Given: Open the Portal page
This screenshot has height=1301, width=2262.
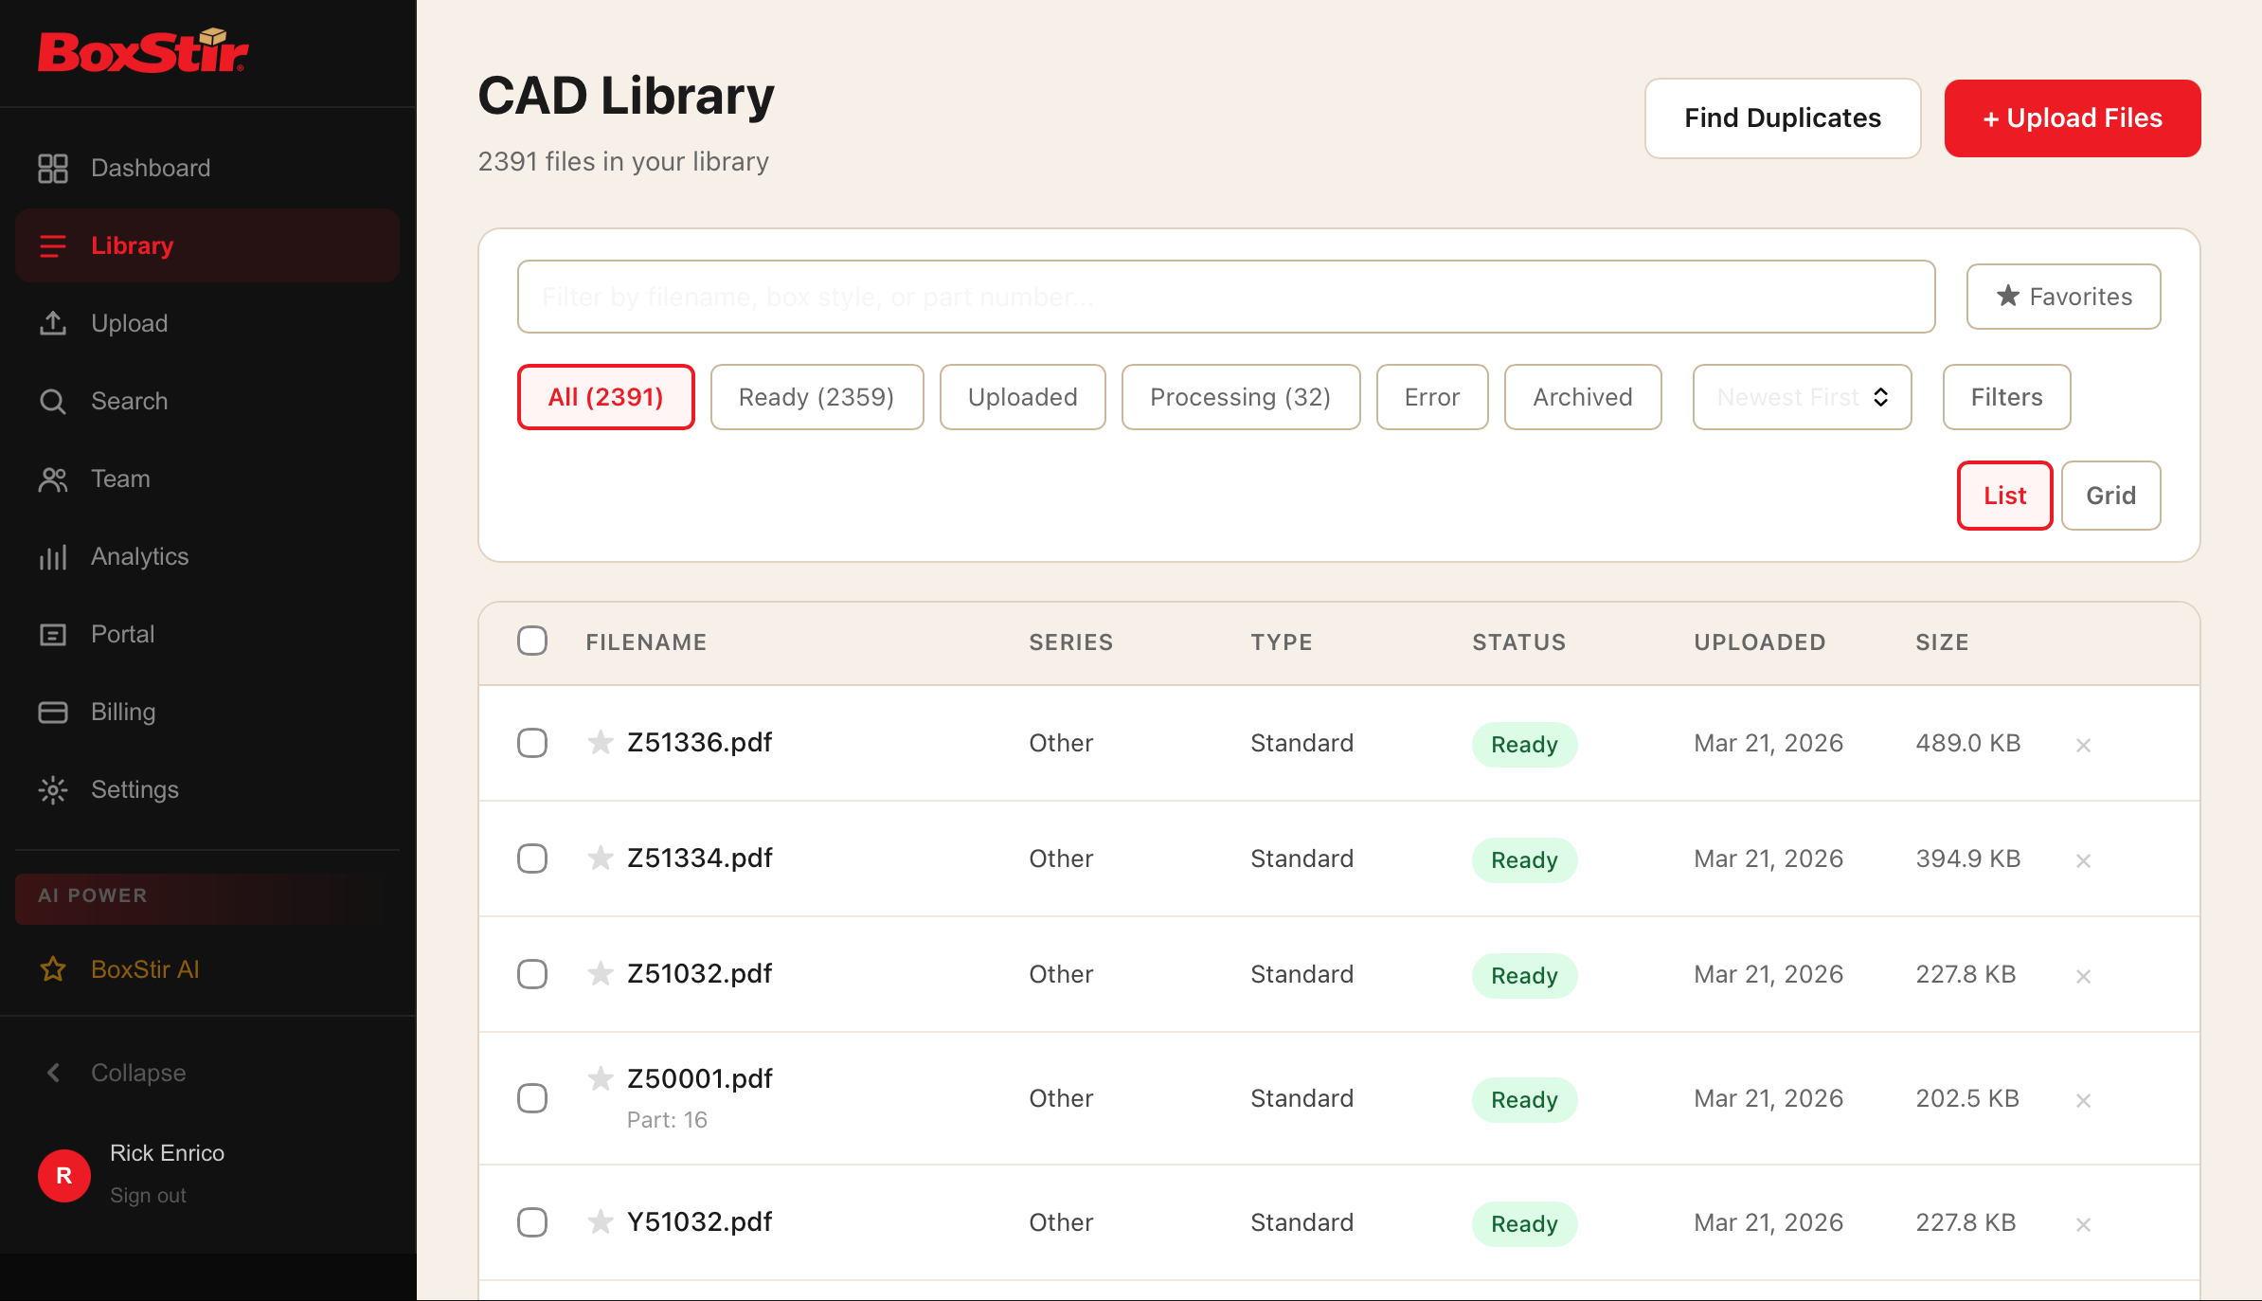Looking at the screenshot, I should pos(122,634).
